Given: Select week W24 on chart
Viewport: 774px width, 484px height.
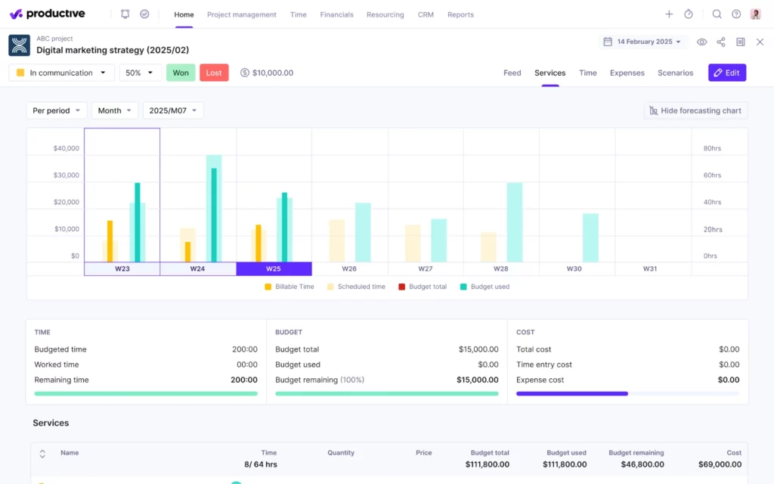Looking at the screenshot, I should coord(197,268).
